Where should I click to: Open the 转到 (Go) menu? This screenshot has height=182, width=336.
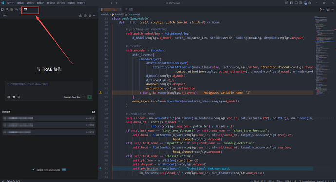pyautogui.click(x=51, y=3)
